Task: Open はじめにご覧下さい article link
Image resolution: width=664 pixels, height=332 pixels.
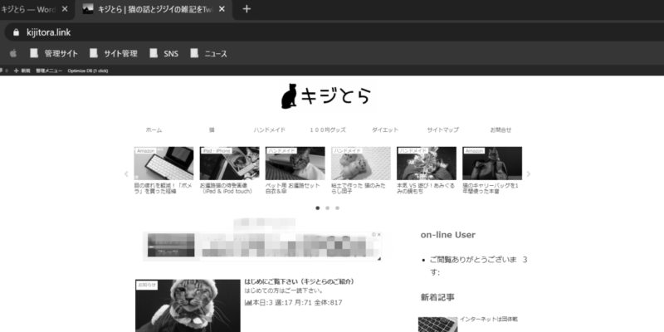Action: coord(300,281)
